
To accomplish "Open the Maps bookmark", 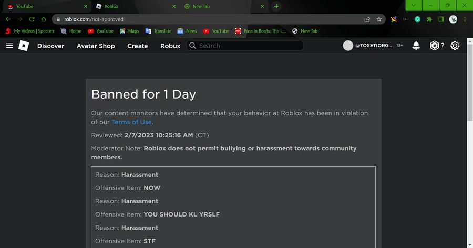I will (x=129, y=31).
